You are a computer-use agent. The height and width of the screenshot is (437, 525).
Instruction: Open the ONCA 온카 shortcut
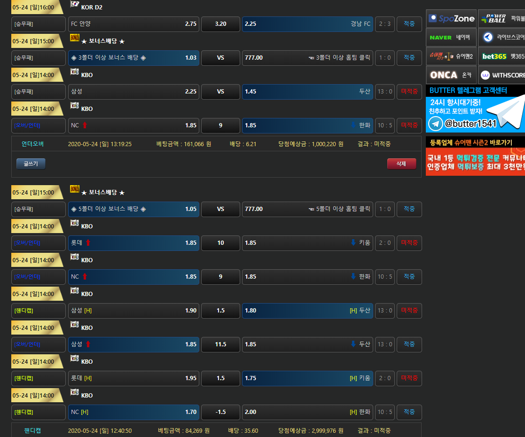pyautogui.click(x=451, y=75)
